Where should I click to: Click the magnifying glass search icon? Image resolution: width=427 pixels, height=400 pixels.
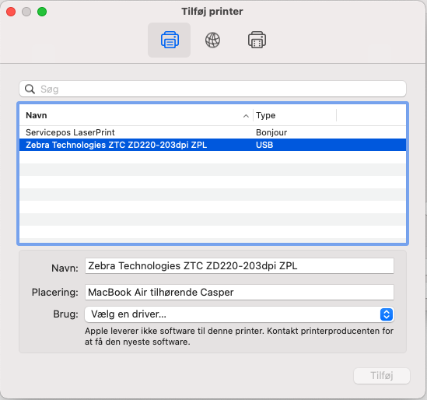[x=30, y=89]
